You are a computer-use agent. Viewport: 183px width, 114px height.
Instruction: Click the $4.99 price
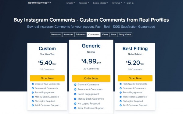pos(91,61)
